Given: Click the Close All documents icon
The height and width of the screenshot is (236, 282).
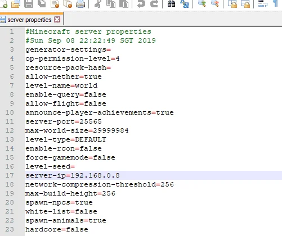Looking at the screenshot, I should point(68,3).
